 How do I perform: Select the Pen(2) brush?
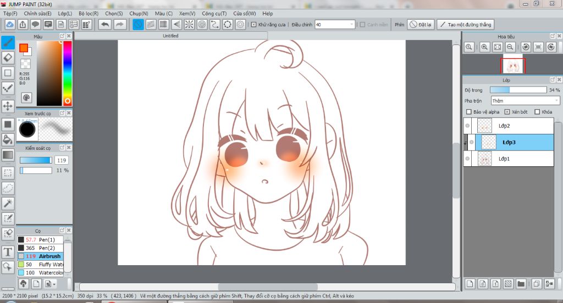point(41,248)
